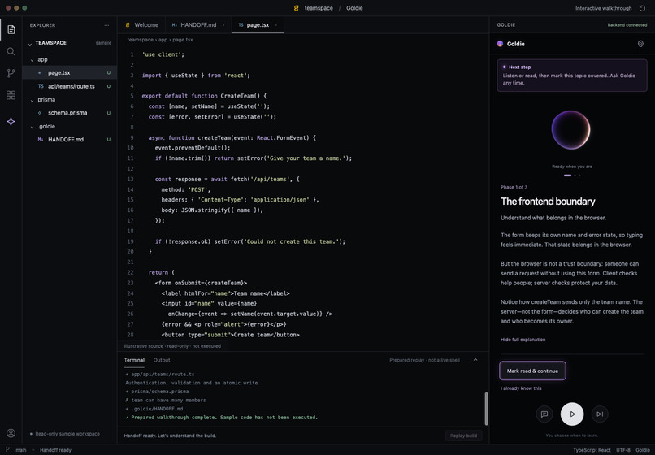Viewport: 655px width, 455px height.
Task: Click Hide full explanation link
Action: 523,340
